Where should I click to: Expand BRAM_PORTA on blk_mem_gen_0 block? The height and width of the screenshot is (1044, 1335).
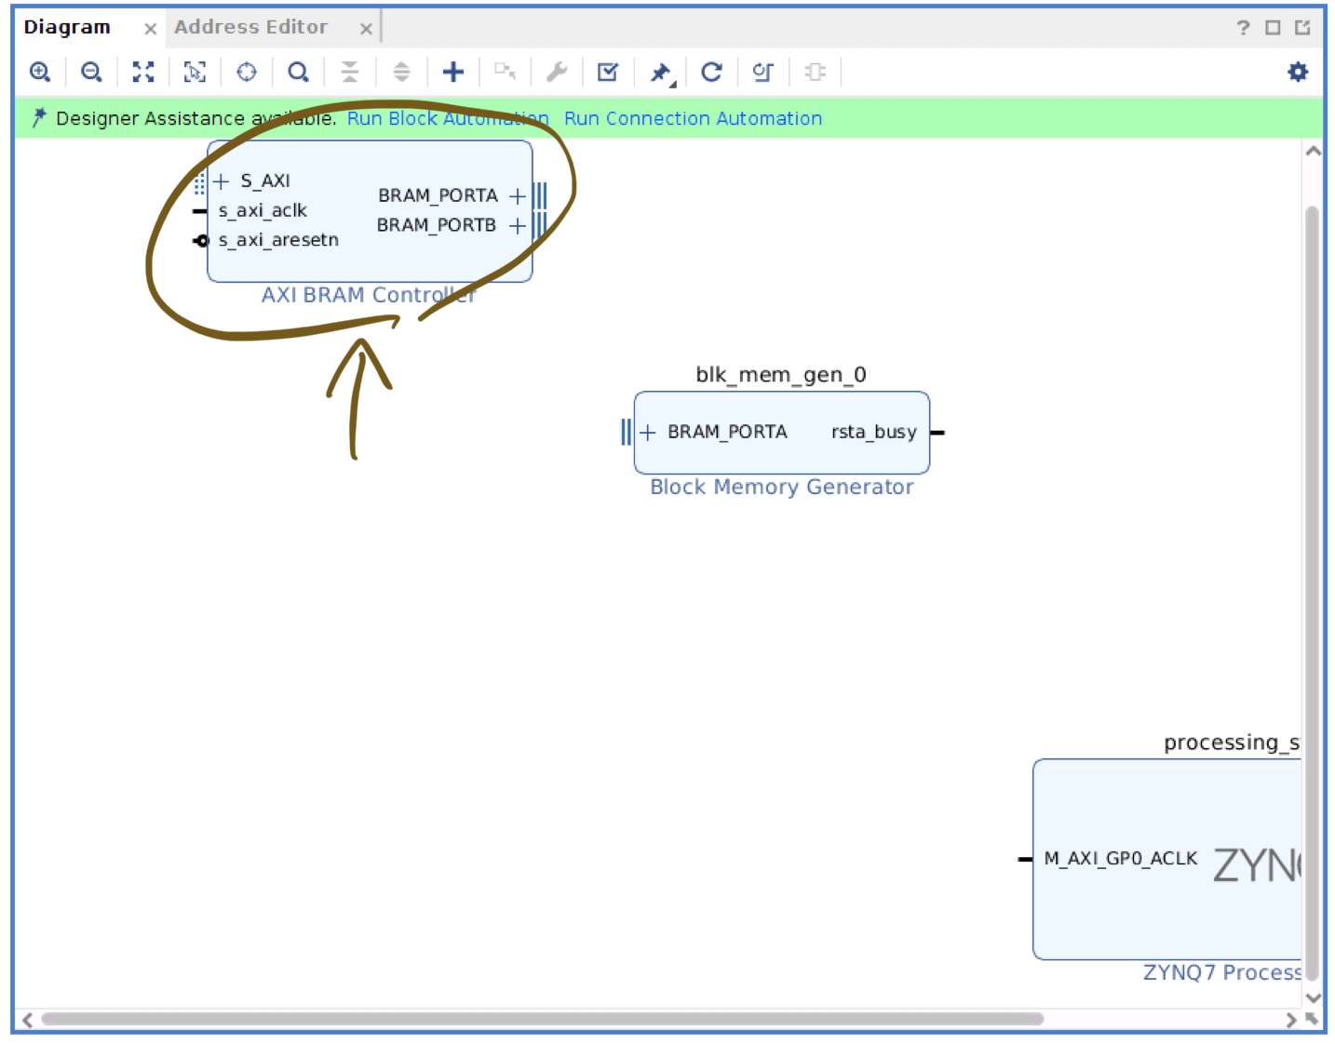click(648, 432)
